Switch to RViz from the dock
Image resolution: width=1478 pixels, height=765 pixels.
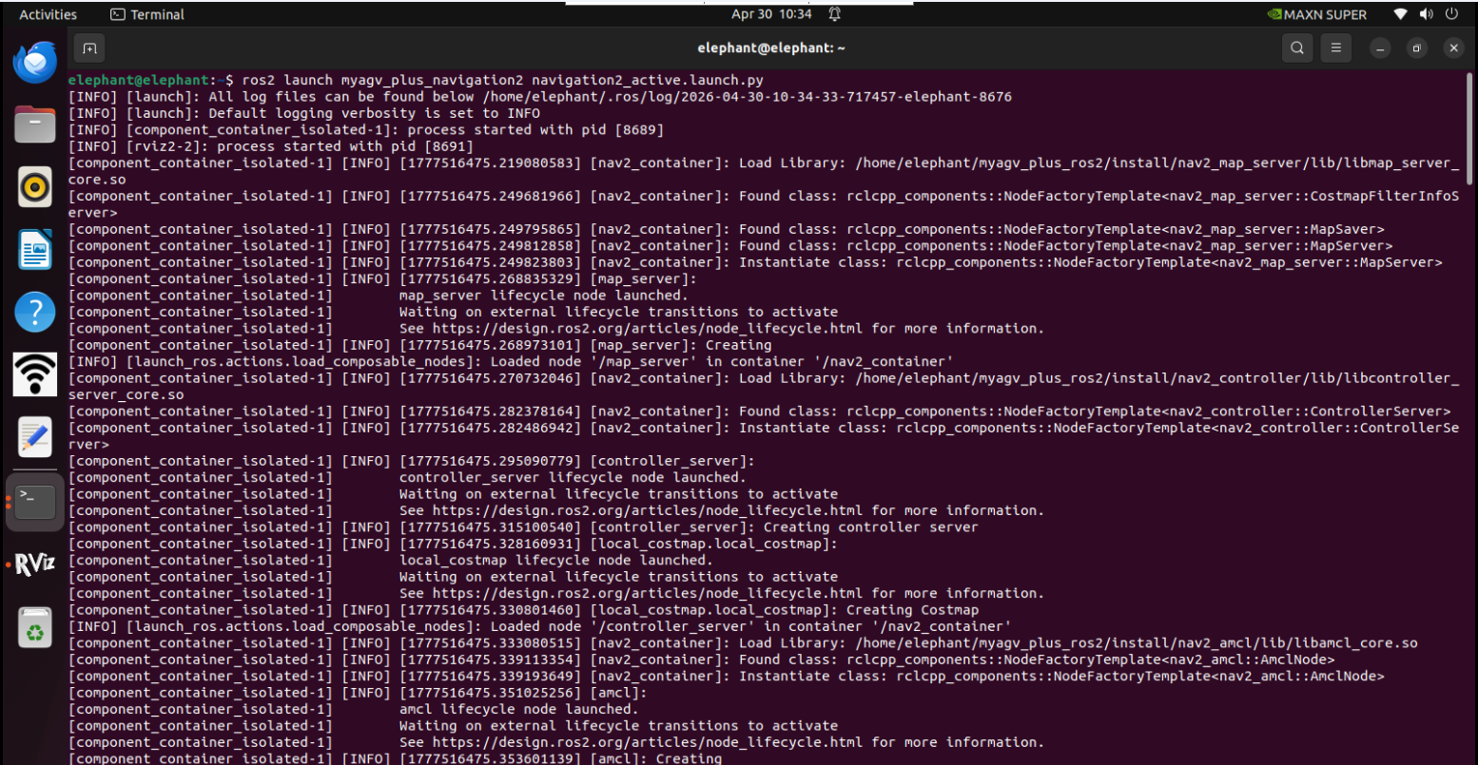(35, 564)
